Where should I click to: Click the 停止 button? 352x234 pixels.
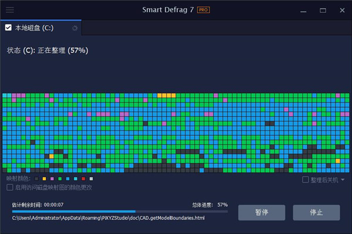pos(316,212)
